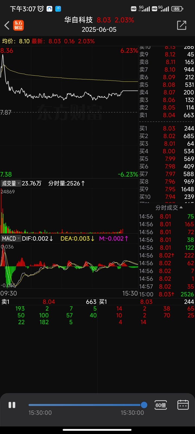
Task: Select the 卖2 row at 8.05
Action: pyautogui.click(x=167, y=107)
